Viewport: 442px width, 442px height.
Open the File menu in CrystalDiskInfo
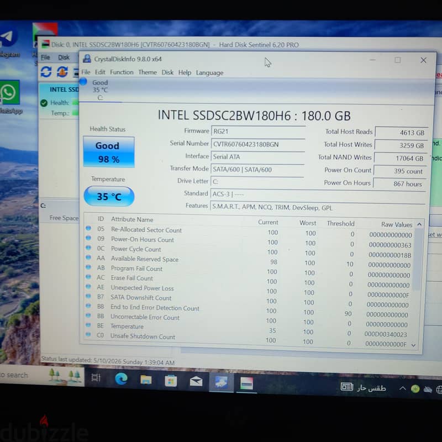click(86, 72)
